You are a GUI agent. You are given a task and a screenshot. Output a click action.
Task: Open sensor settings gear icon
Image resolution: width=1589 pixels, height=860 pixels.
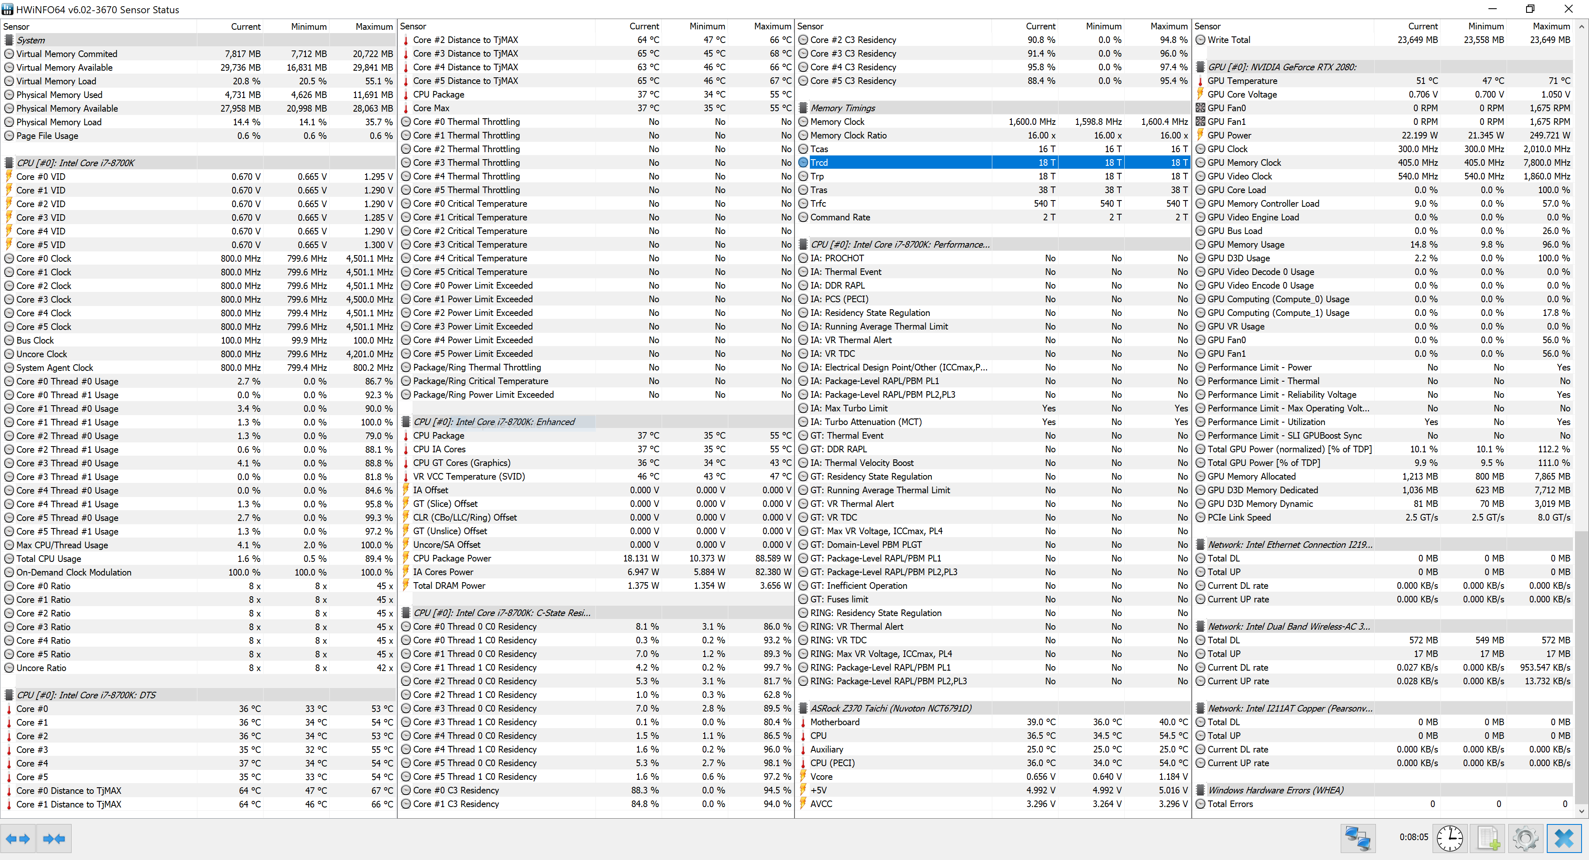tap(1525, 838)
